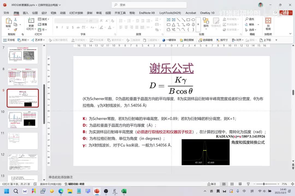Open the 文件 File menu
The height and width of the screenshot is (196, 295).
point(6,13)
